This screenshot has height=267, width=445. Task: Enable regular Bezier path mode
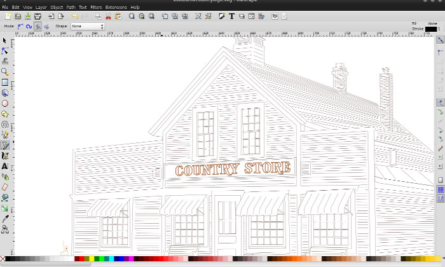pos(20,27)
